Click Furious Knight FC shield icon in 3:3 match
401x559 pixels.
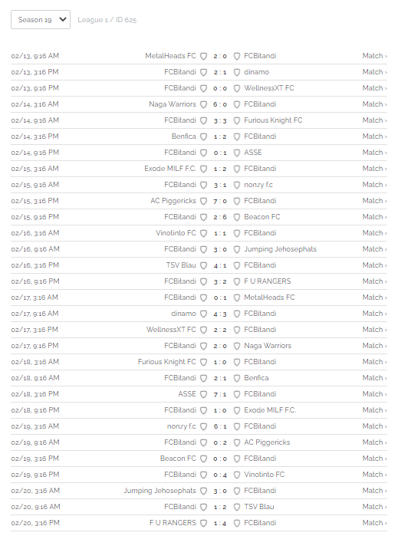coord(237,120)
